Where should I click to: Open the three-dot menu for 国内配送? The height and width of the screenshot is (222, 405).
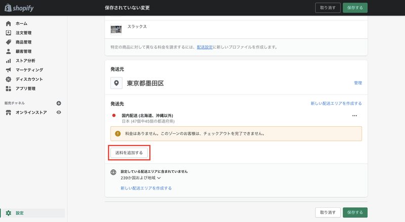click(354, 116)
